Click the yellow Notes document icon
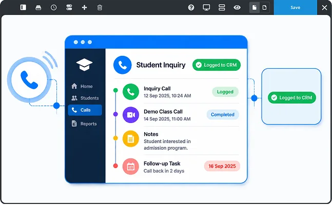This screenshot has height=205, width=332. pos(131,139)
